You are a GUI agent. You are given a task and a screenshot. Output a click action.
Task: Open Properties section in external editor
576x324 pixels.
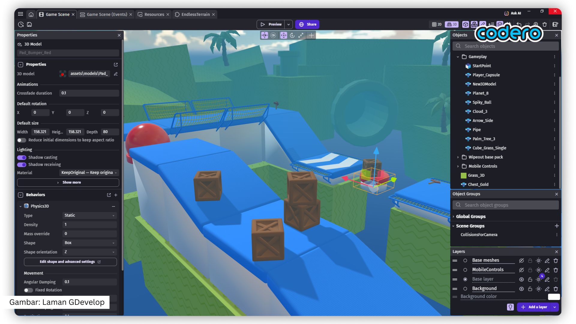[x=116, y=64]
